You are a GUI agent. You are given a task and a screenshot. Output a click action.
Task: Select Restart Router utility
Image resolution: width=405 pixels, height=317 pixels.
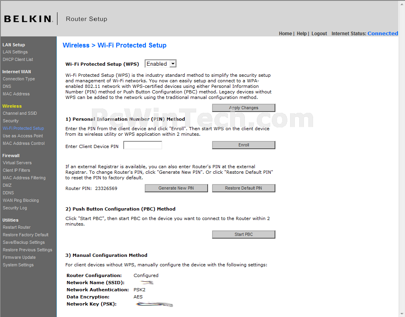click(x=17, y=227)
